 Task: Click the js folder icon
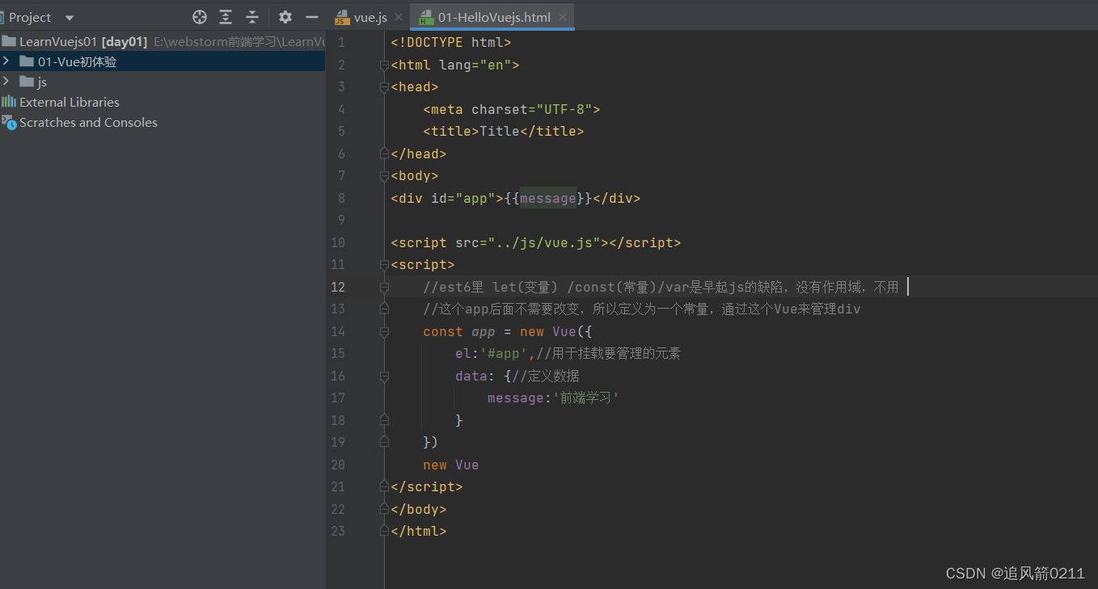pos(27,82)
